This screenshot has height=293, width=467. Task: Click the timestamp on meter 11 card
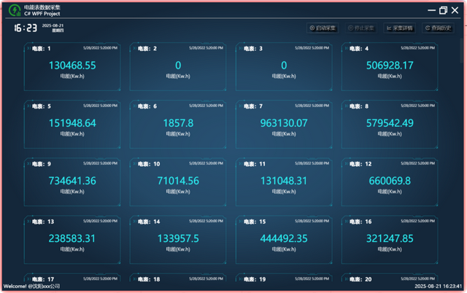(x=312, y=163)
